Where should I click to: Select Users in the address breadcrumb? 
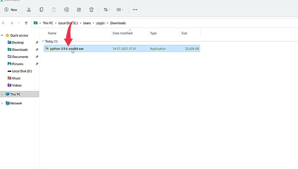coord(86,23)
